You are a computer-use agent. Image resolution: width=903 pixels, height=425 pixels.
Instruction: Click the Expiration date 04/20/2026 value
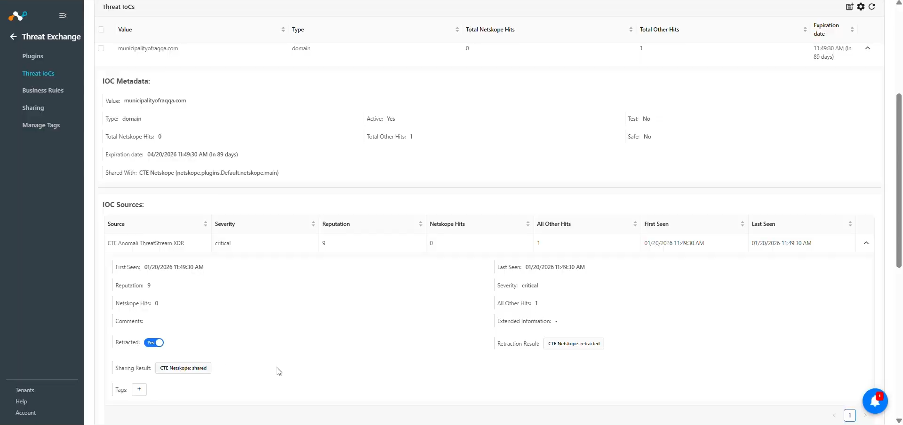pyautogui.click(x=192, y=155)
